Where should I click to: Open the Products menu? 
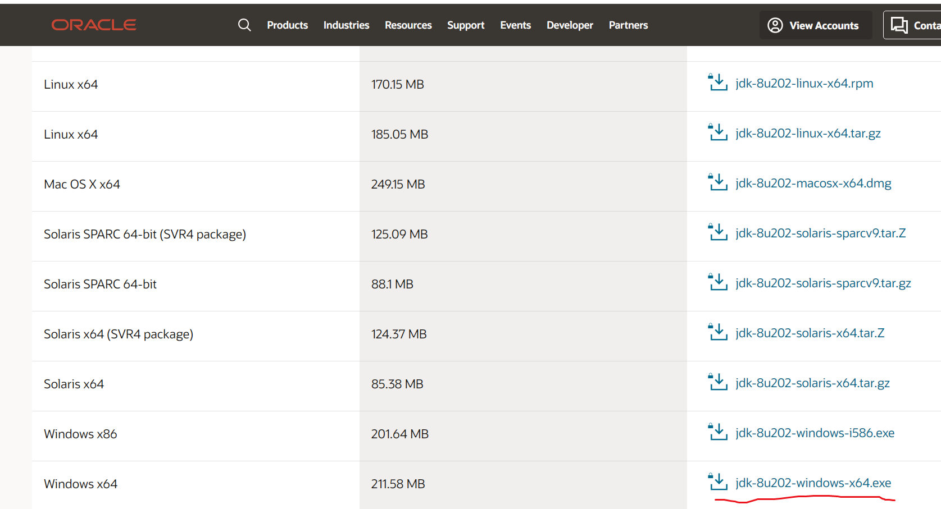click(x=287, y=25)
